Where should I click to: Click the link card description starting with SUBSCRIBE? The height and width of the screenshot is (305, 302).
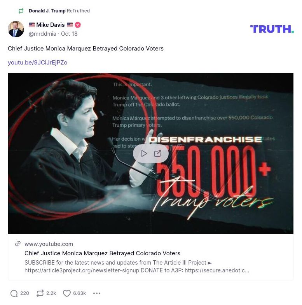click(x=136, y=267)
